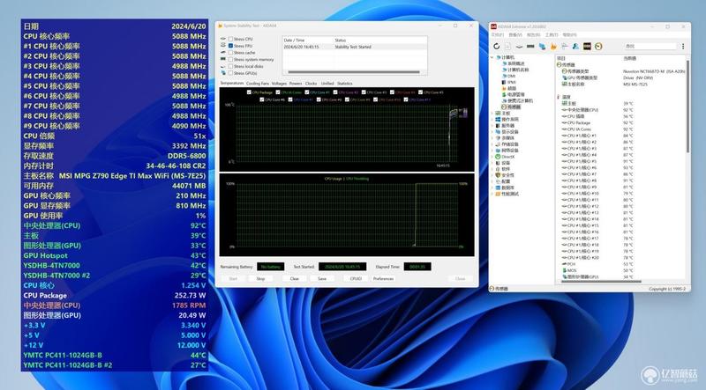Switch to the Clocks tab
This screenshot has width=706, height=390.
tap(312, 84)
